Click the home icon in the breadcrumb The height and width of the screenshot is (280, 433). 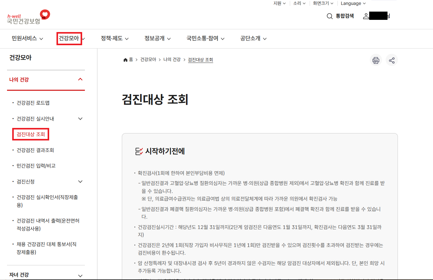[125, 60]
